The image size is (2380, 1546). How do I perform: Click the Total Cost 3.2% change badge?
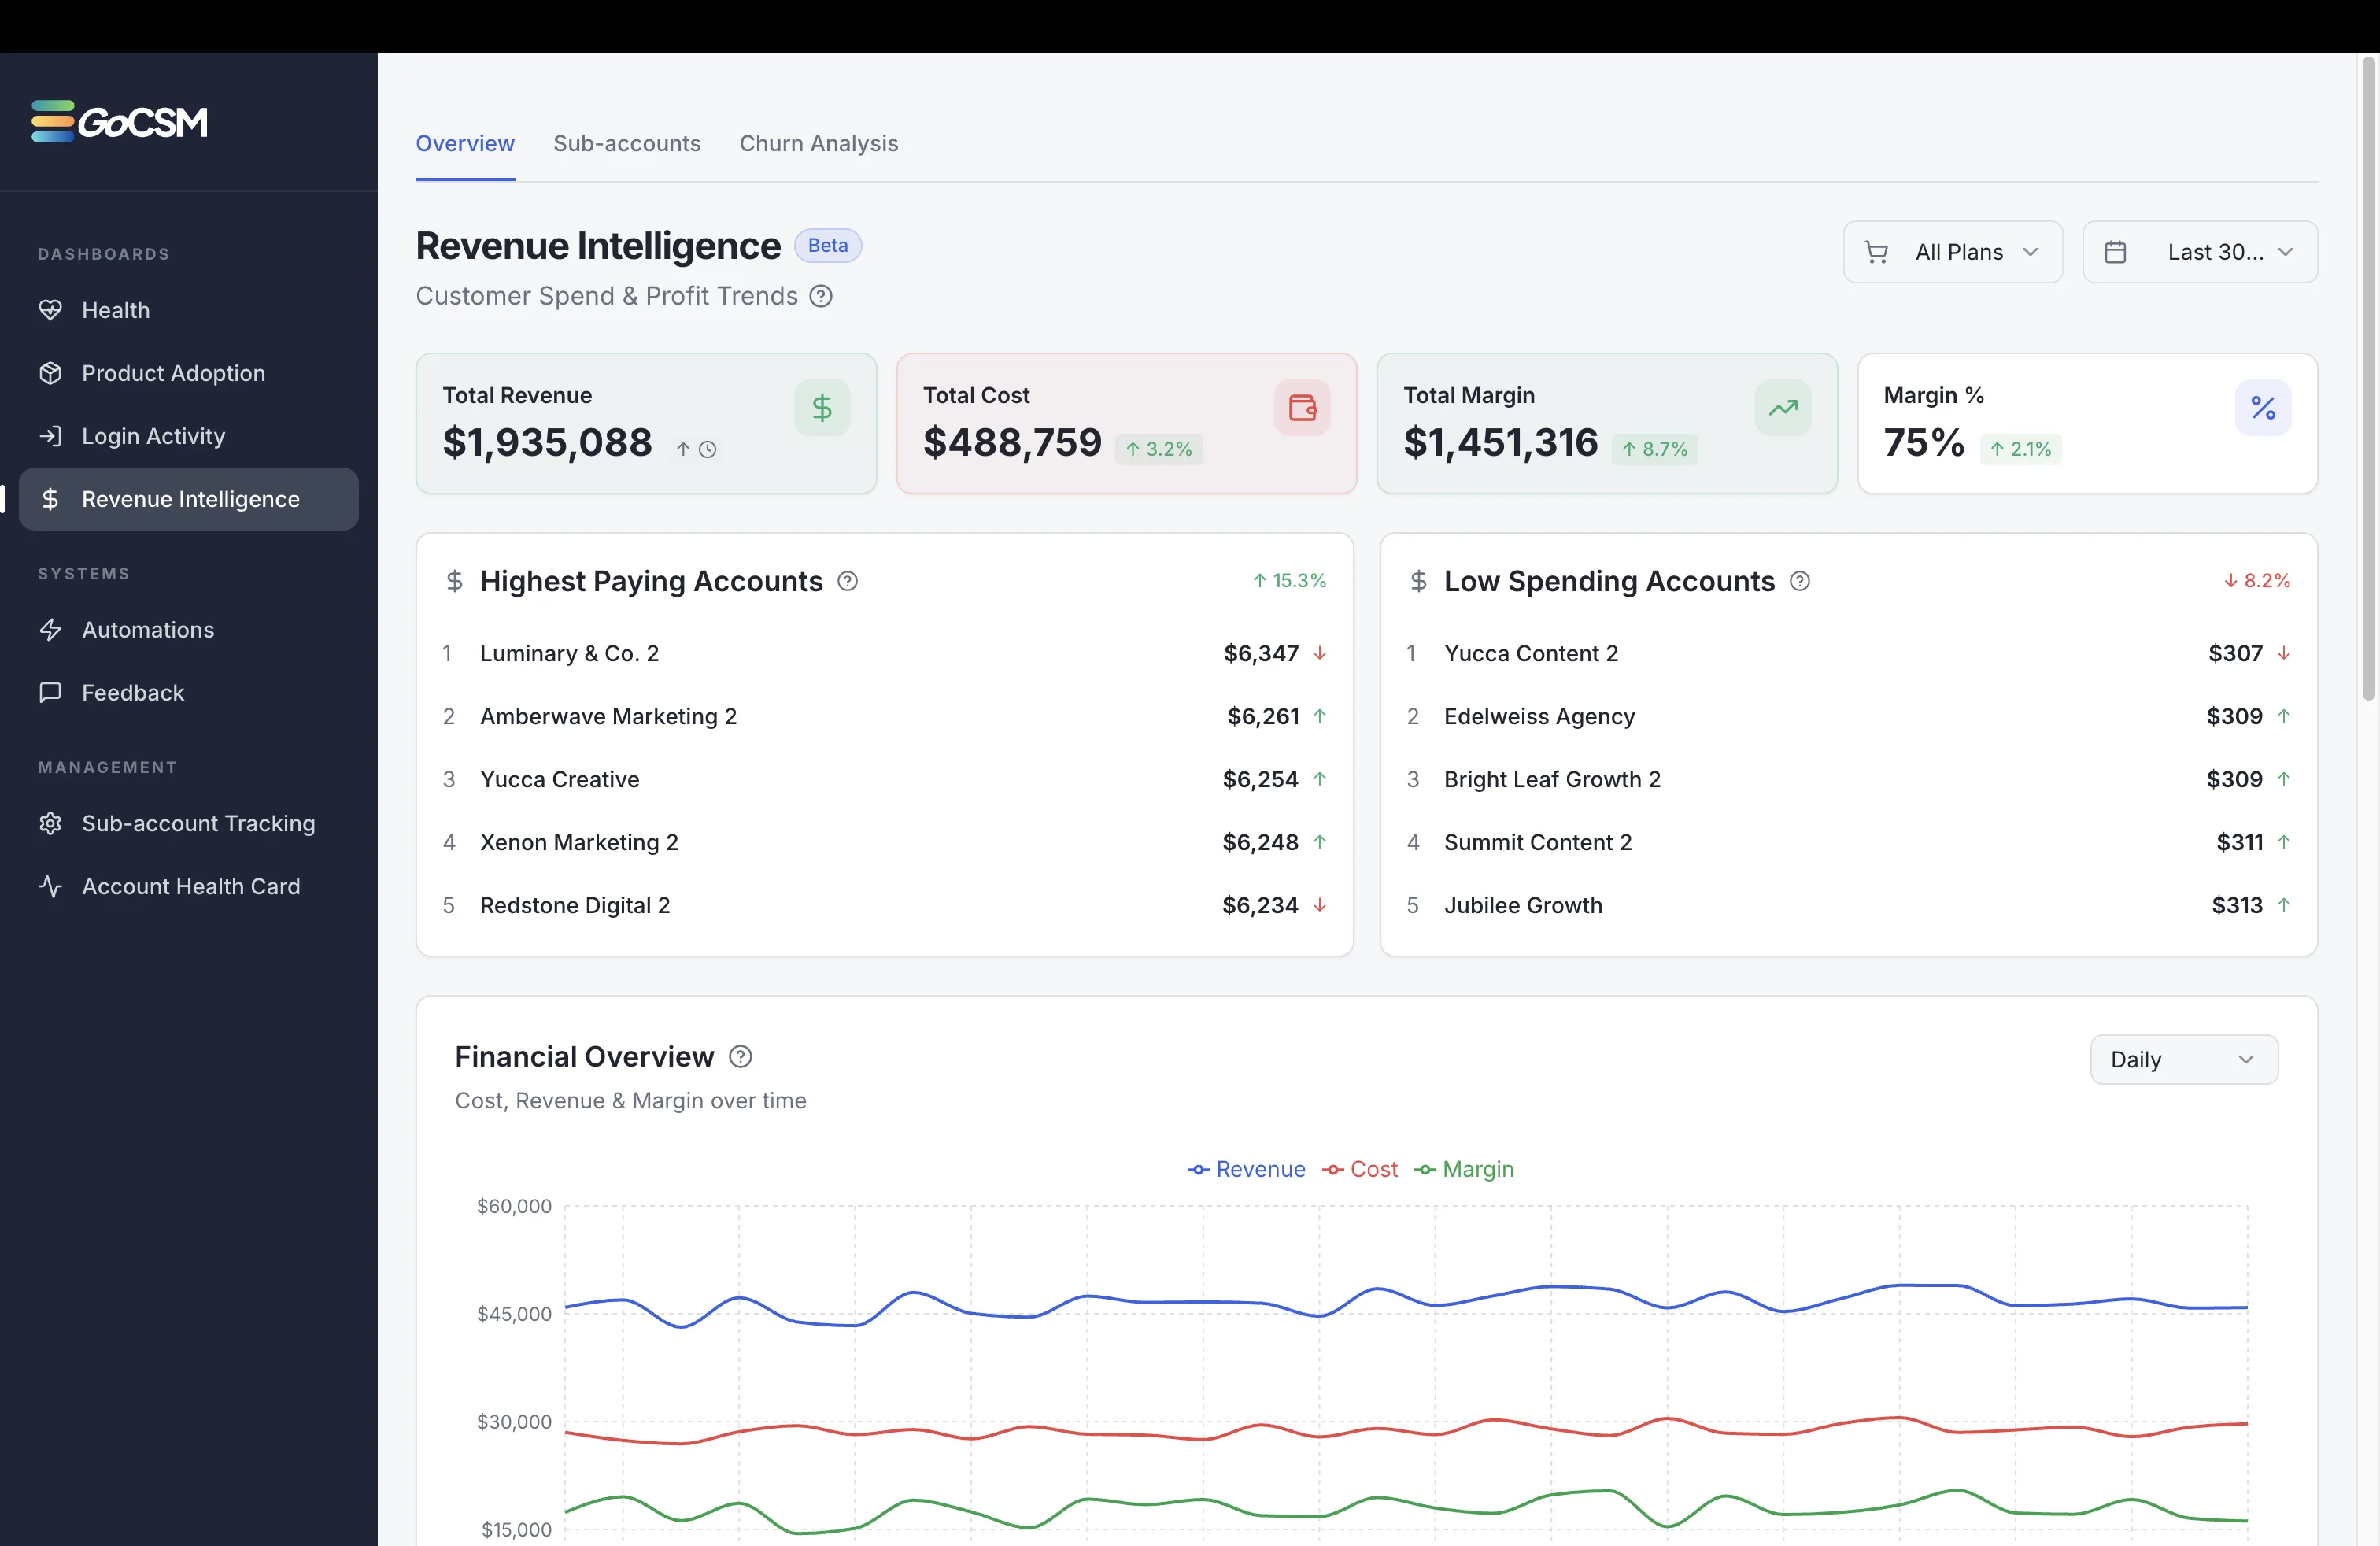point(1159,449)
